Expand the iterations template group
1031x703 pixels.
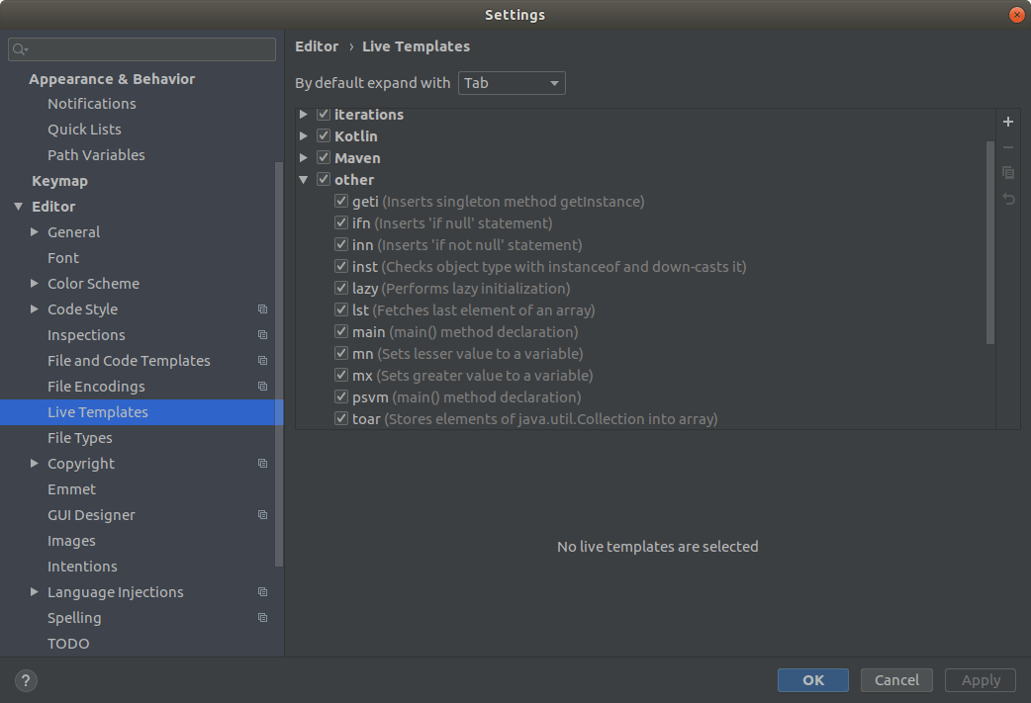click(303, 114)
